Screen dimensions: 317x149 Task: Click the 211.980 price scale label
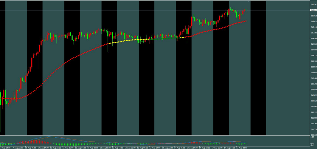pos(314,118)
